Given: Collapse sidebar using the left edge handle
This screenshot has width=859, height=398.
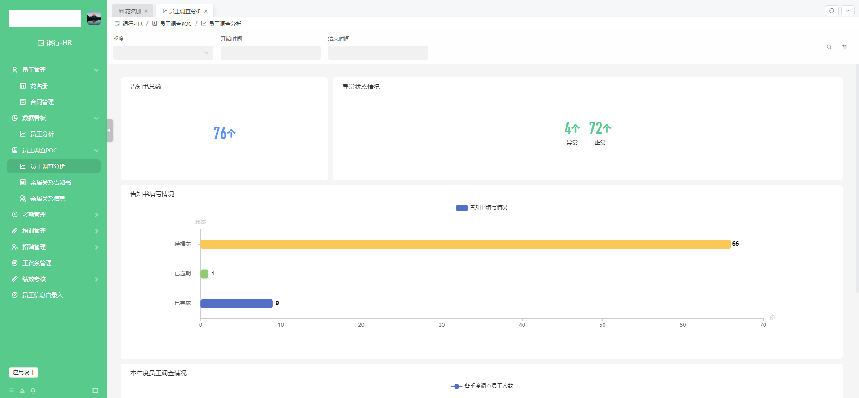Looking at the screenshot, I should pyautogui.click(x=109, y=131).
